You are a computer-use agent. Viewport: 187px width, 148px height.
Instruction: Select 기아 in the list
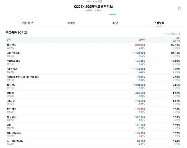click(93, 126)
